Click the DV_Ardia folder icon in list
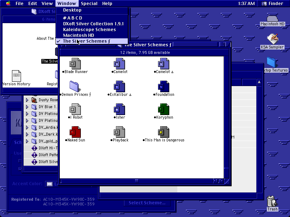Screen dimensions: 290x217 34,128
